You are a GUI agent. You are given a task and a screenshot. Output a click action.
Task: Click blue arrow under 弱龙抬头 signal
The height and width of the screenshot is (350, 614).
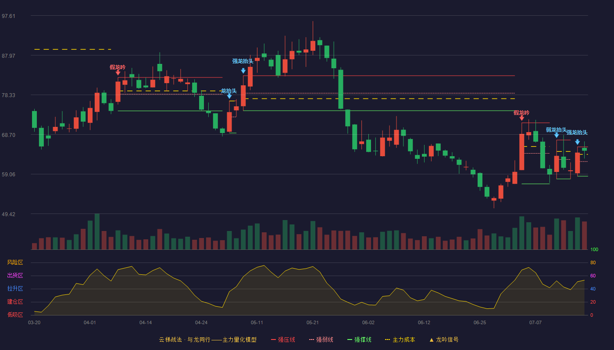[x=557, y=135]
